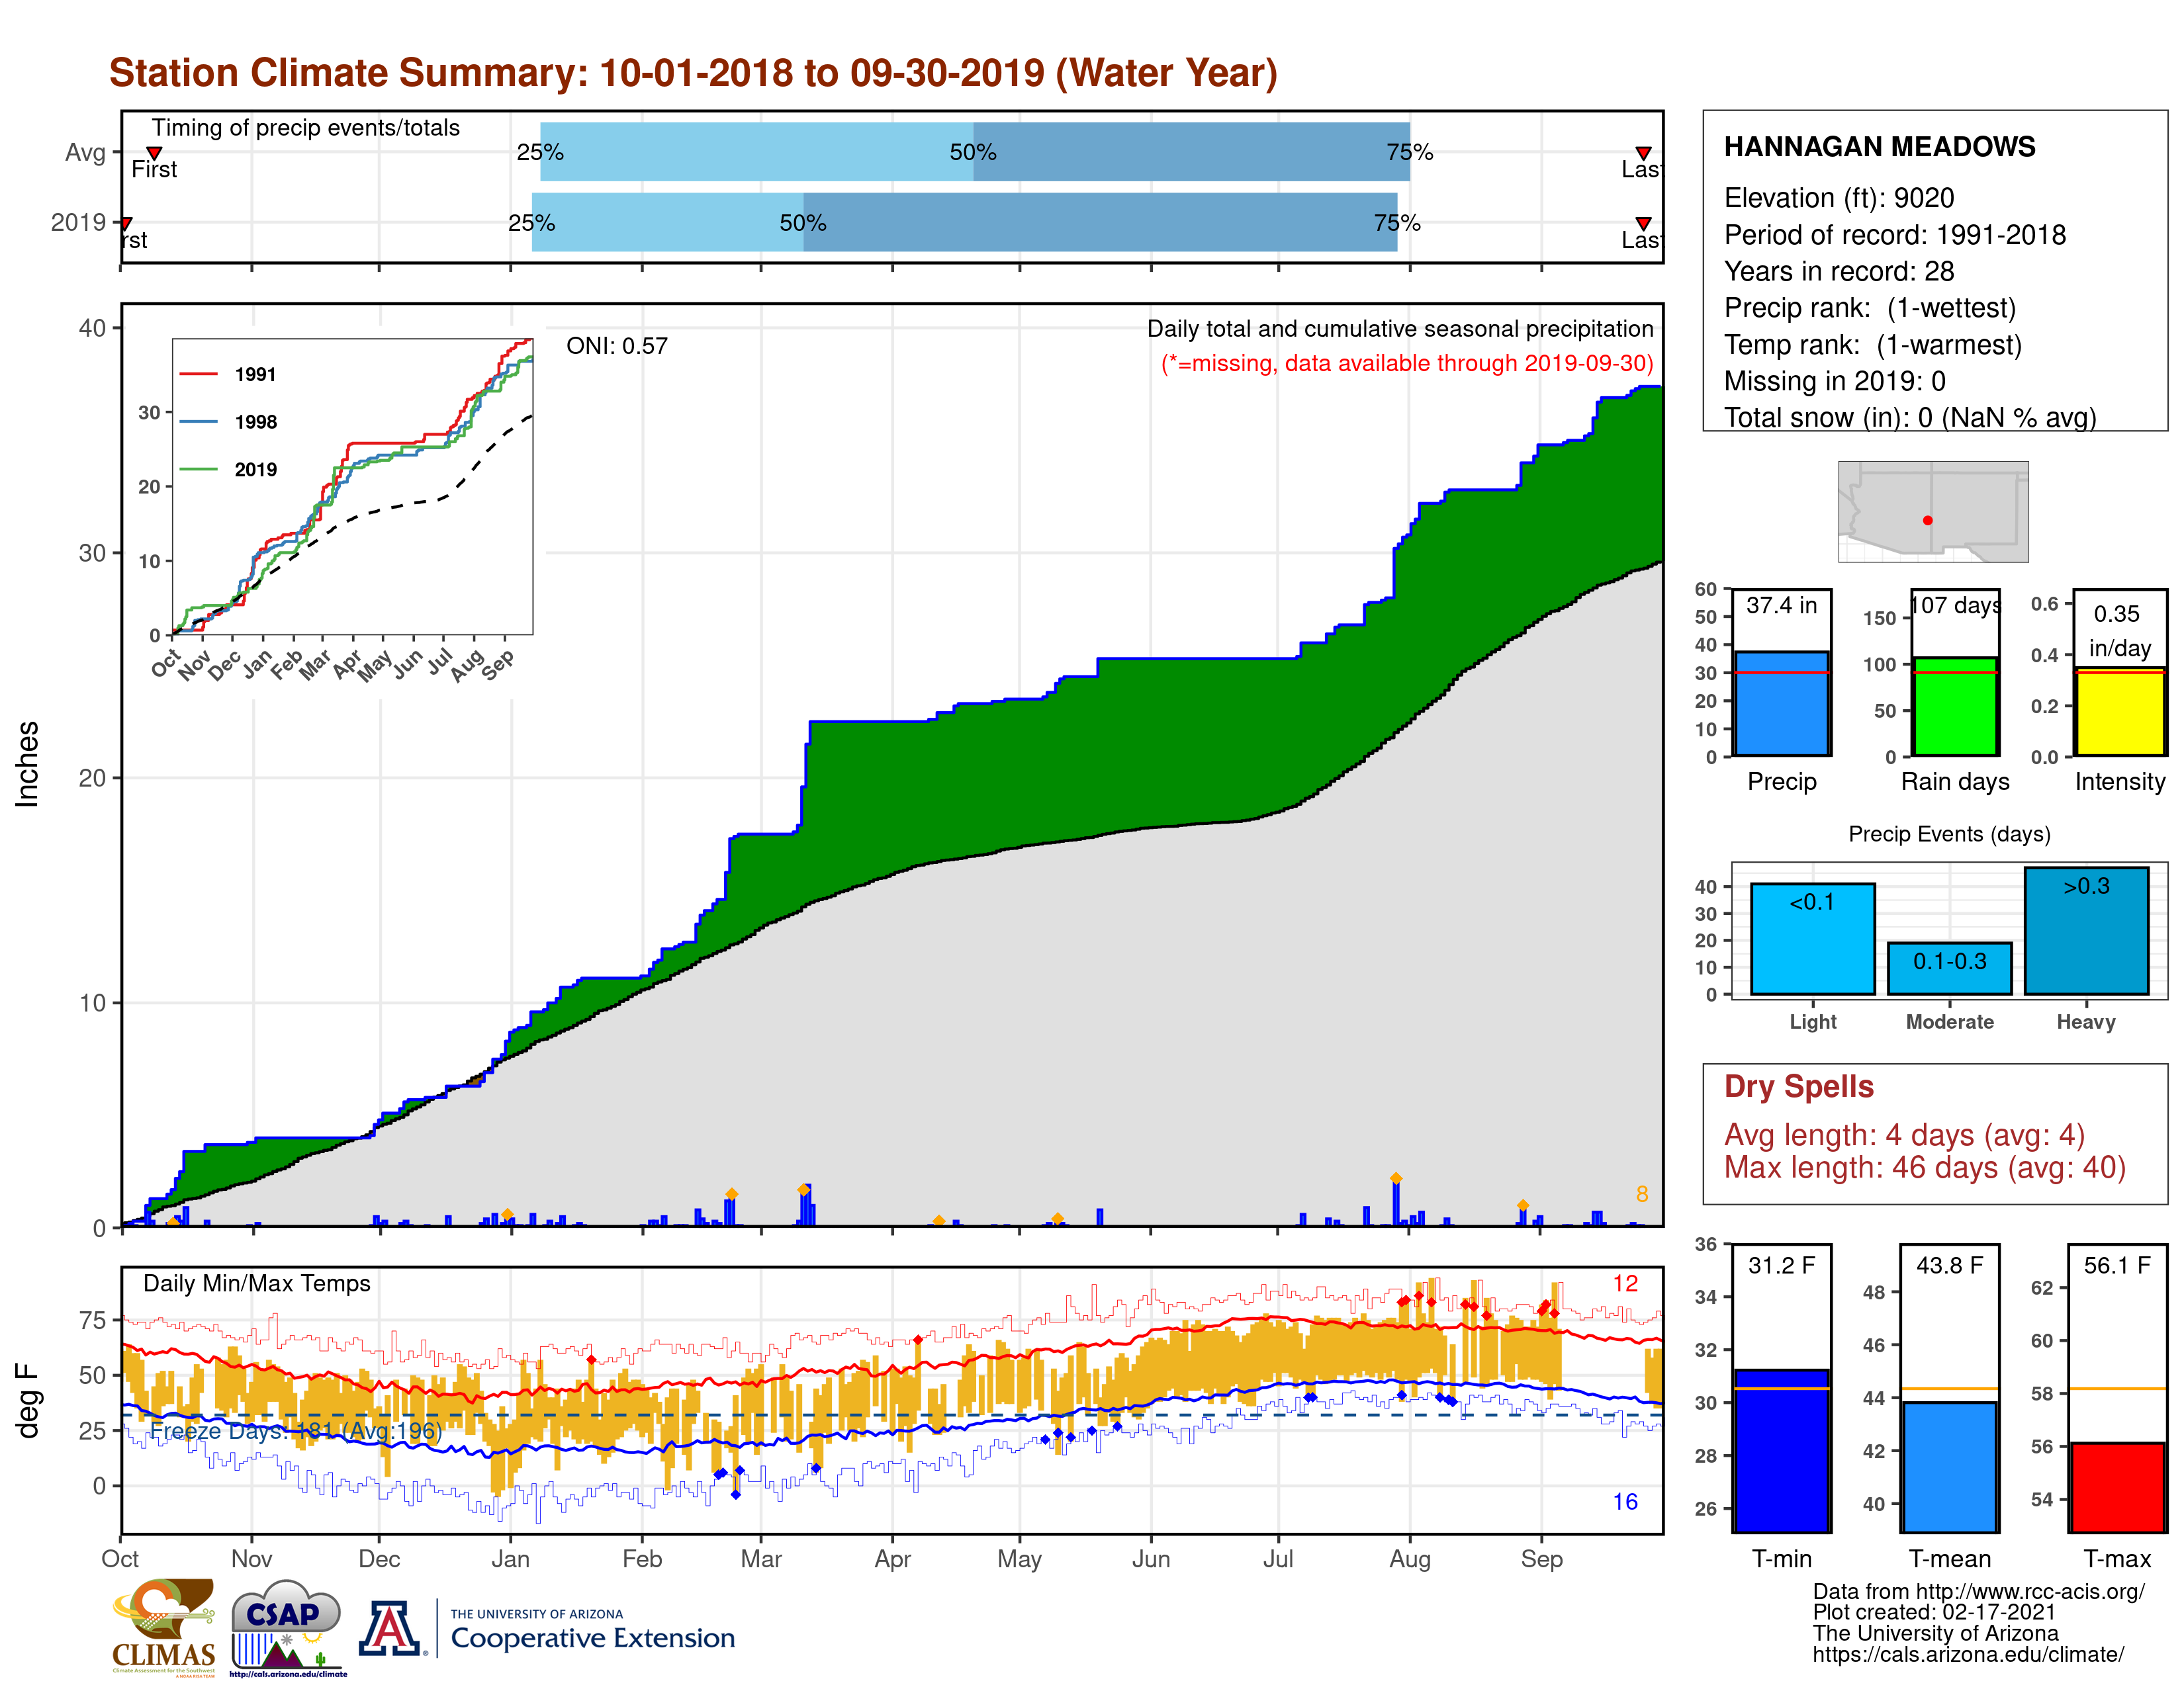2184x1687 pixels.
Task: Click the Avg 50% timing label
Action: pos(972,152)
